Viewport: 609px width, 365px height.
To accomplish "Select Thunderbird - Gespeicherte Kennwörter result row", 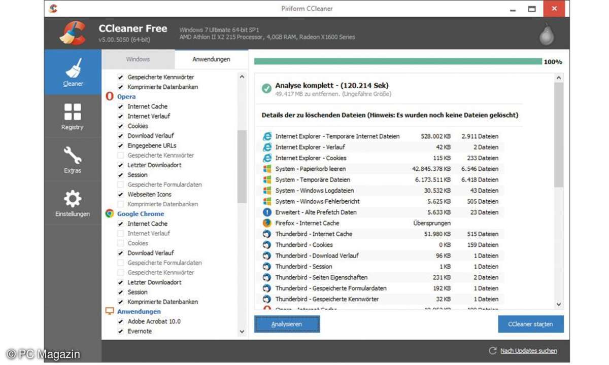I will [x=383, y=299].
